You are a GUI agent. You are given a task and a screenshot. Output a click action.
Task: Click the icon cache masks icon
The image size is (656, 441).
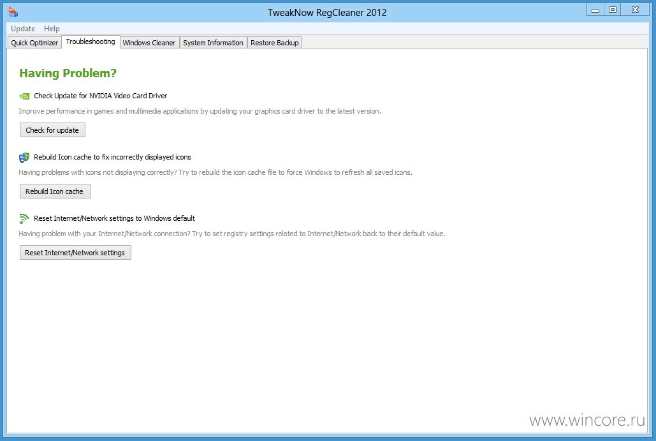(x=24, y=158)
